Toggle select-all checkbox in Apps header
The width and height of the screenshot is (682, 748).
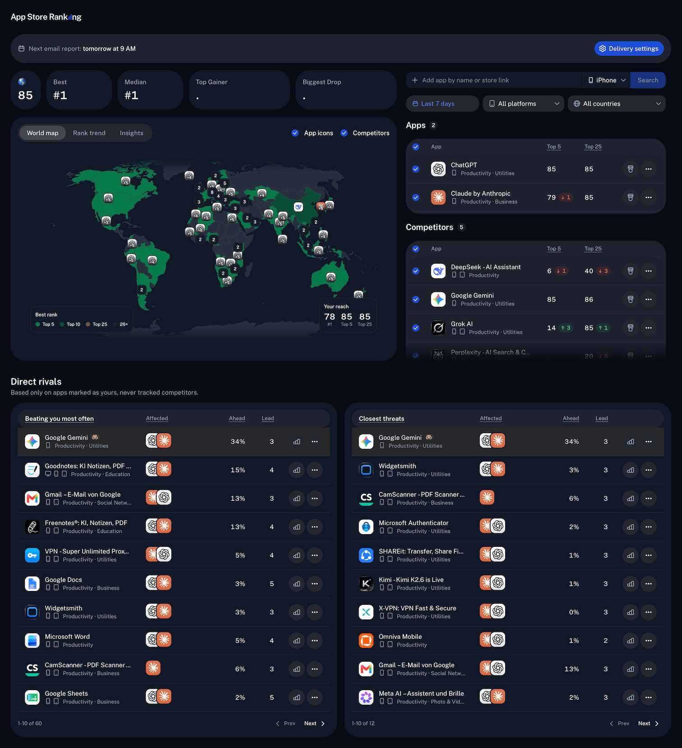(416, 147)
